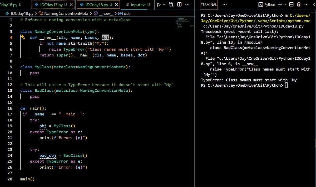Click the terminal prompt cursor on last line
This screenshot has width=316, height=187.
point(287,86)
